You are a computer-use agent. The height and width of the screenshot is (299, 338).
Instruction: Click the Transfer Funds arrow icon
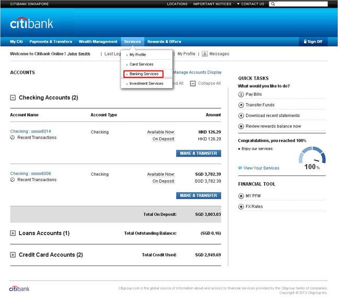point(241,105)
